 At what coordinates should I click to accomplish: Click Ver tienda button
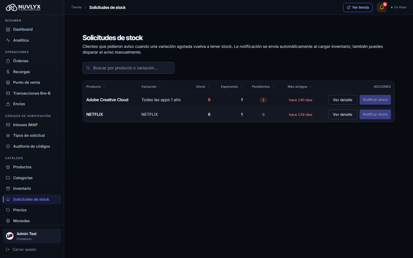point(358,7)
